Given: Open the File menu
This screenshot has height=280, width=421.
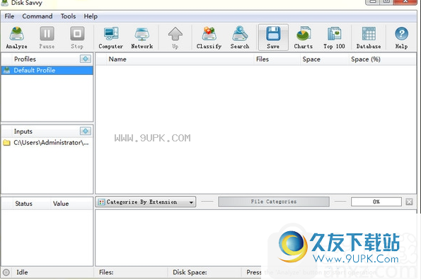Looking at the screenshot, I should 9,16.
